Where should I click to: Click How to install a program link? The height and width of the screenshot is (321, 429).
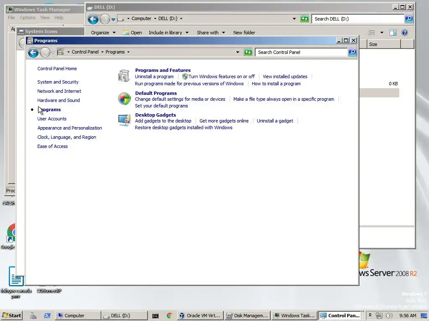pyautogui.click(x=276, y=84)
